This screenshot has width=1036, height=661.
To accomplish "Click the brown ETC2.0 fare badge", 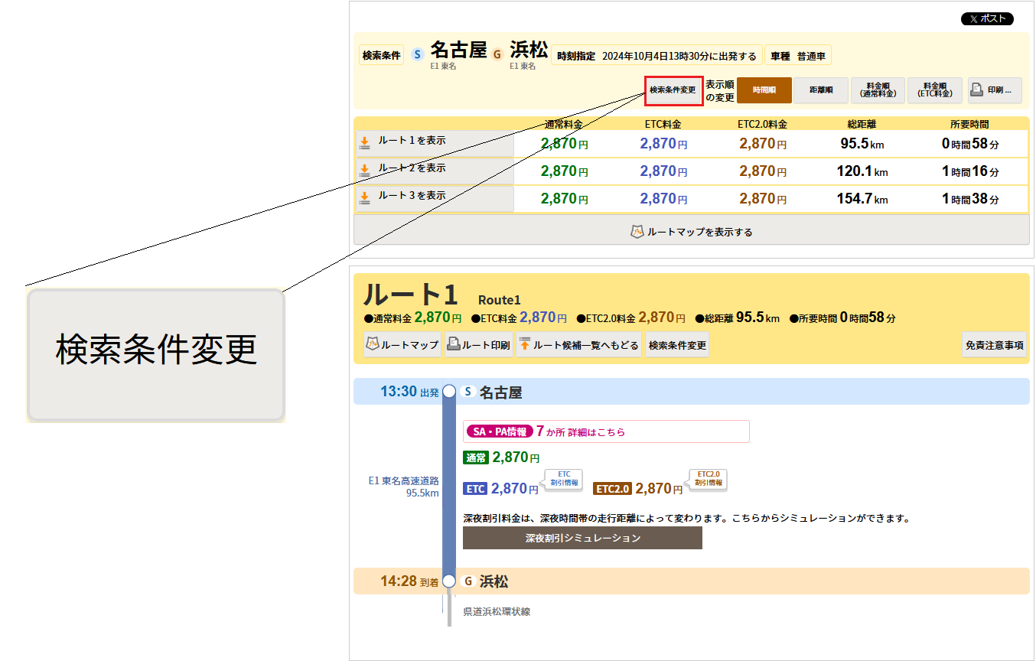I will tap(612, 488).
